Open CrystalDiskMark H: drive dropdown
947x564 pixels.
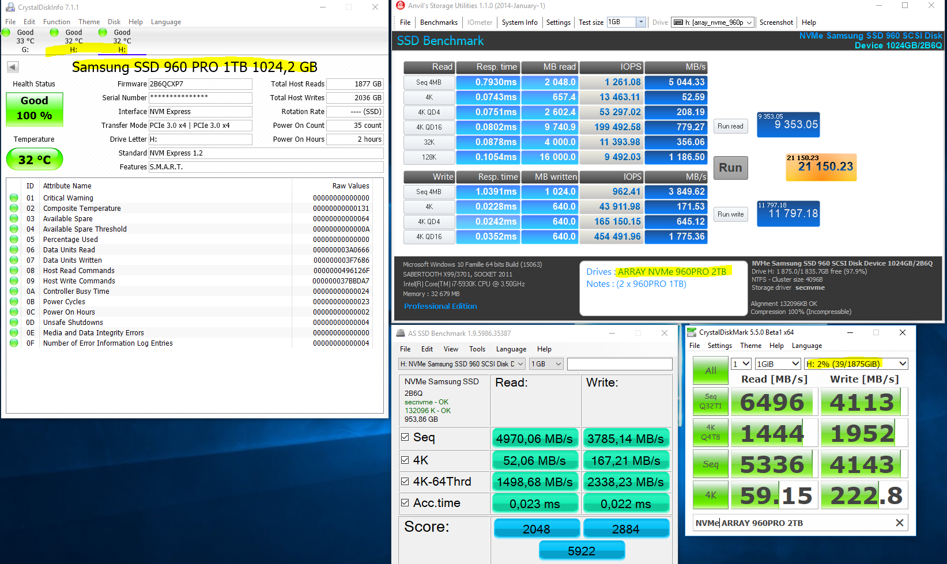pos(857,364)
